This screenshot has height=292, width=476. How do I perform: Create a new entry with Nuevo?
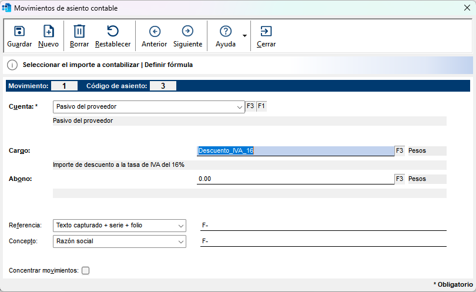point(49,31)
